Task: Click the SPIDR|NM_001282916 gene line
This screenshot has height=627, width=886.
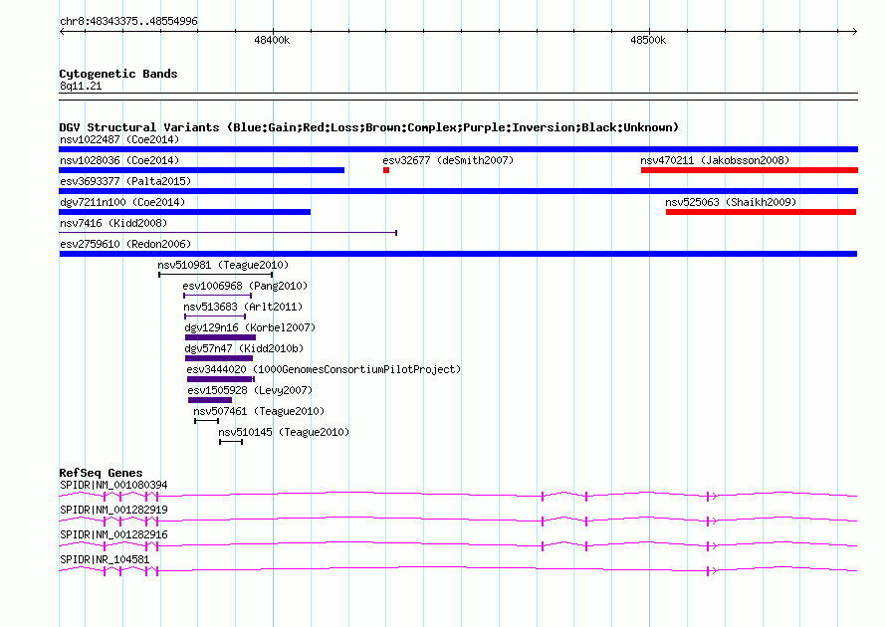Action: coord(458,545)
